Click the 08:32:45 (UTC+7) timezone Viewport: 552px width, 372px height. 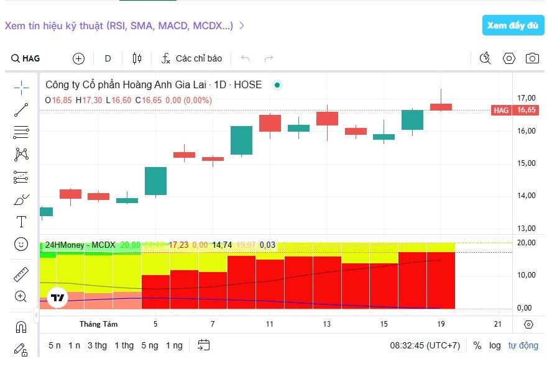(x=425, y=346)
